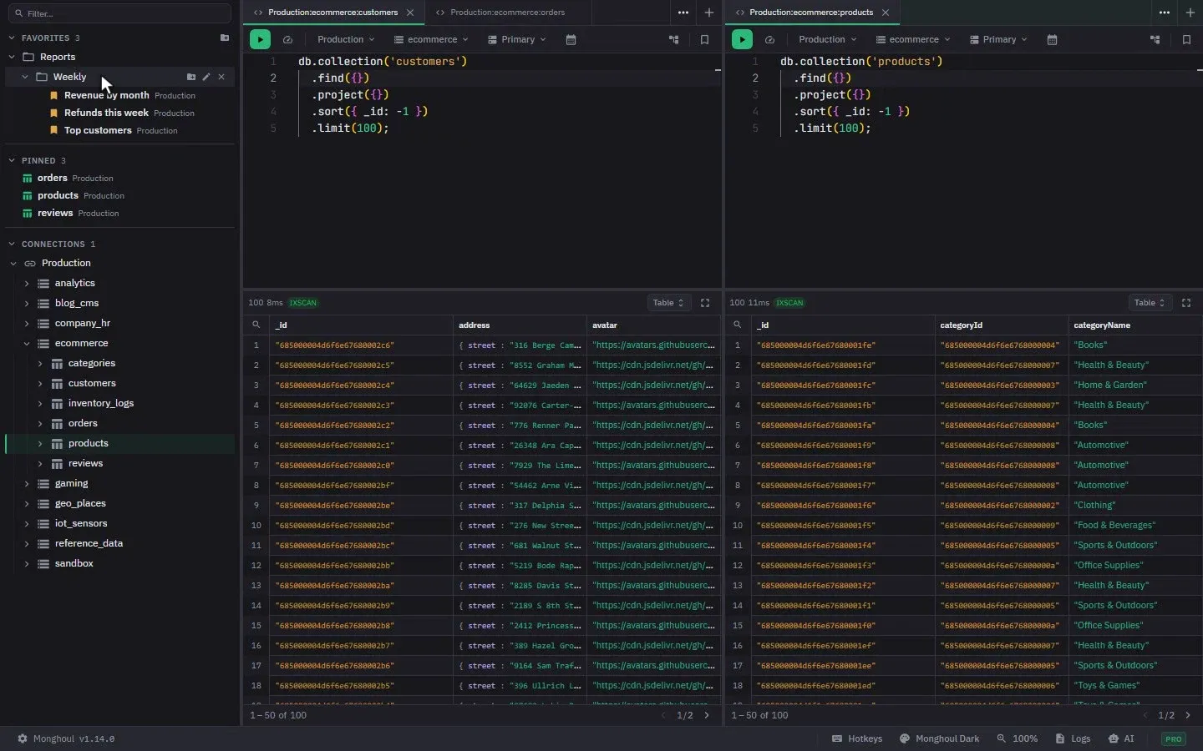
Task: Collapse the Reports folder
Action: [12, 57]
